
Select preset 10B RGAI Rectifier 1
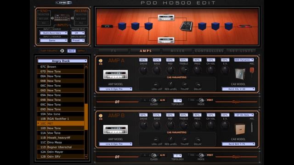[x=61, y=119]
